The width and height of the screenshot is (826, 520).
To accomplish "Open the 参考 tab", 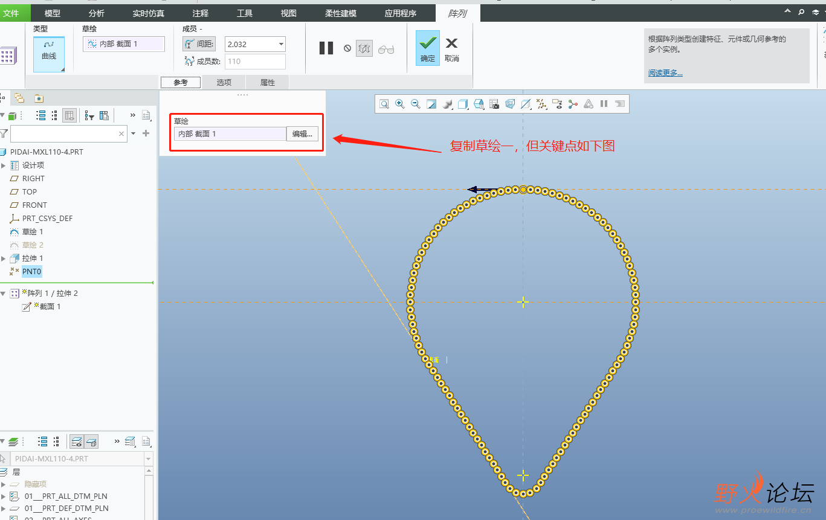I will tap(181, 82).
